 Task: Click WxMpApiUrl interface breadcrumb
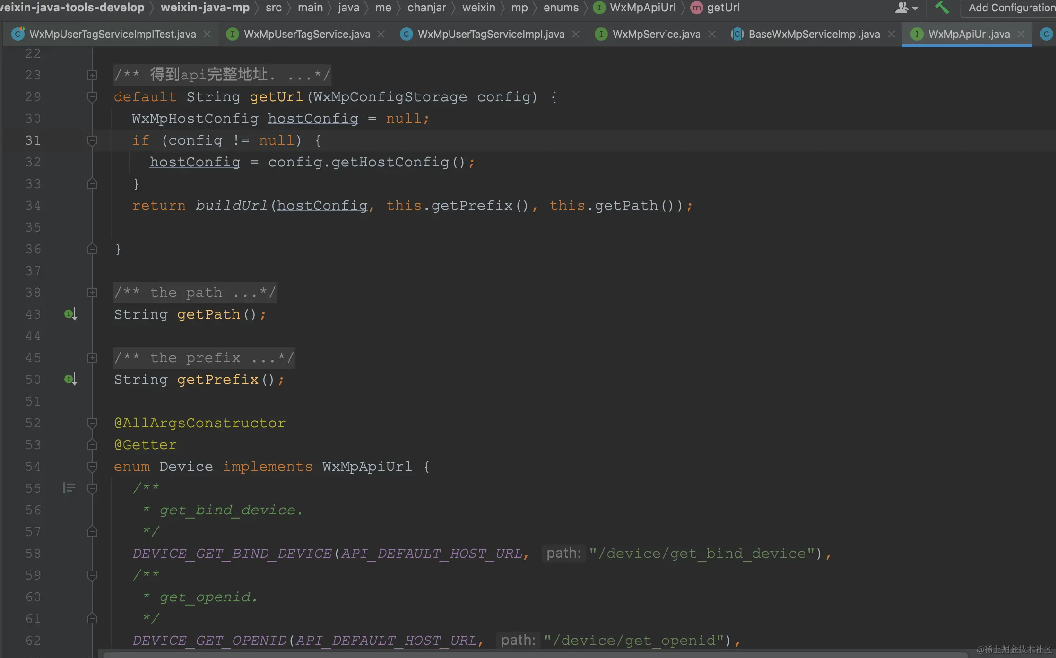[634, 8]
